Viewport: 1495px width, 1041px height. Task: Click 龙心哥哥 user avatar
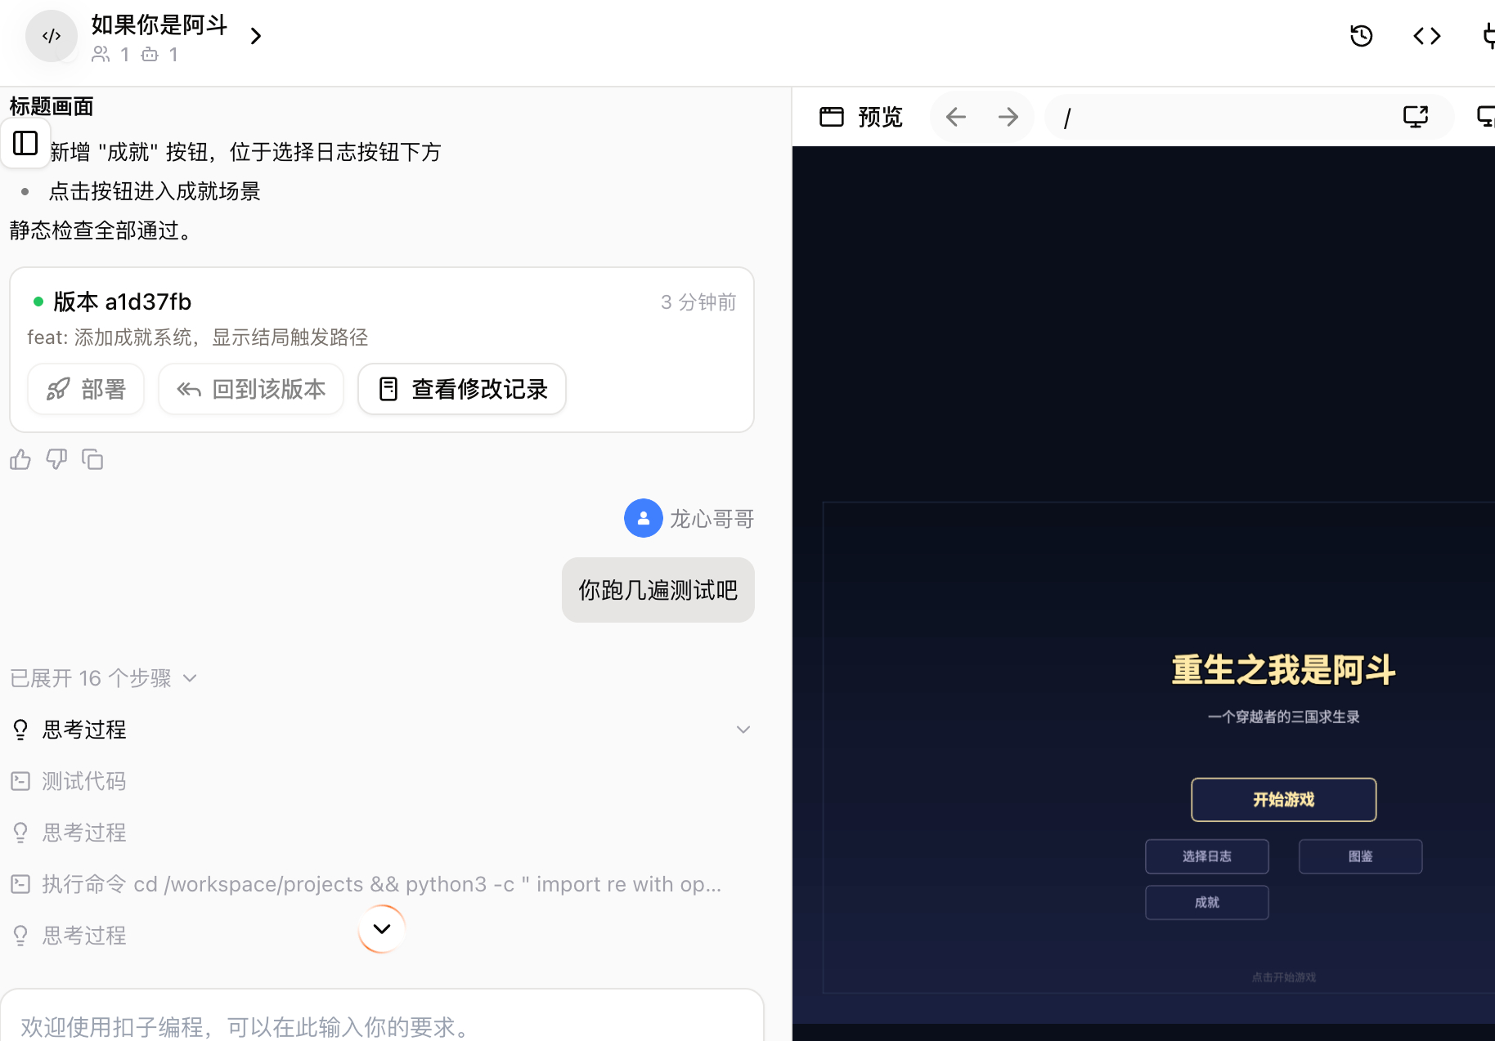coord(644,518)
